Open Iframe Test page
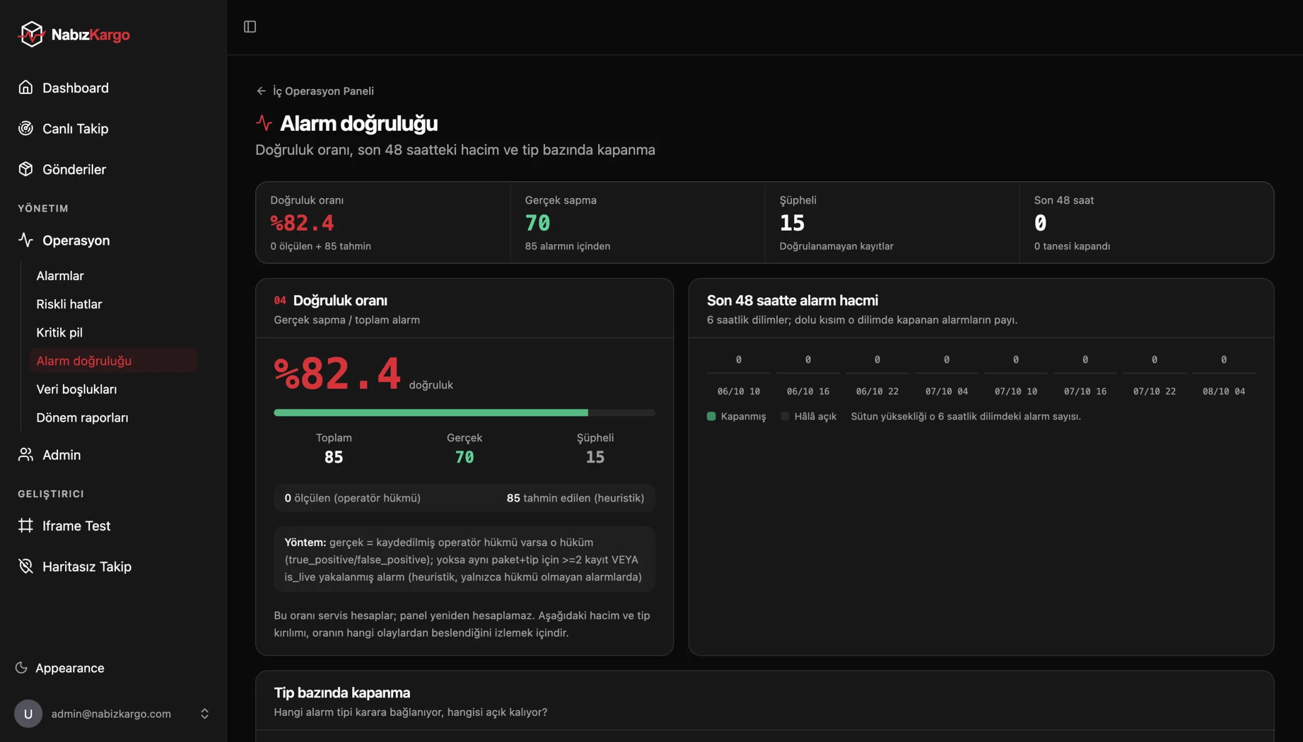This screenshot has width=1303, height=742. click(113, 525)
